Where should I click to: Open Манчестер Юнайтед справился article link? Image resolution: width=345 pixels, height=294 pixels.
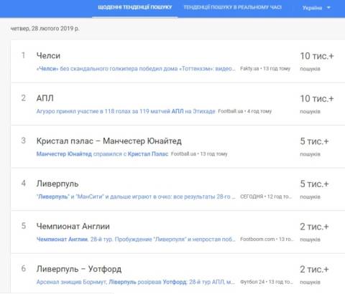pyautogui.click(x=102, y=153)
